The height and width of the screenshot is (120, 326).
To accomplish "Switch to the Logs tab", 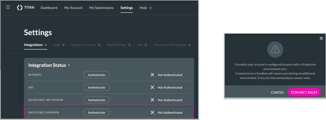I will [57, 45].
